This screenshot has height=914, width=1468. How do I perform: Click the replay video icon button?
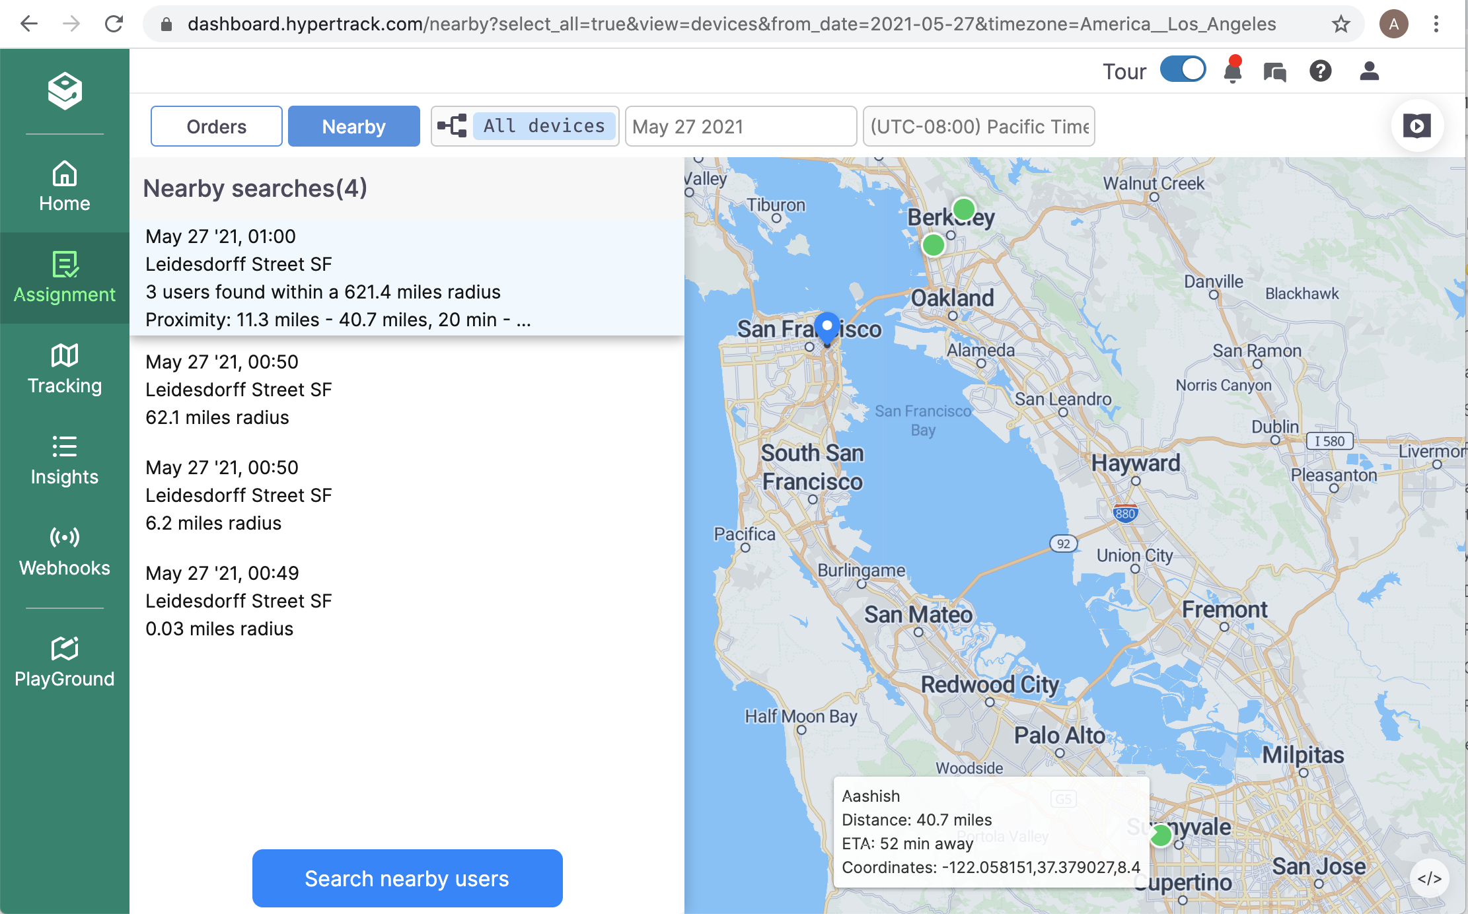coord(1416,125)
